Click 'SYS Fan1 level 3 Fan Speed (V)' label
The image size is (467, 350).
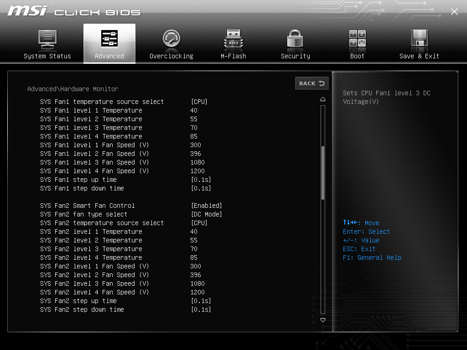[x=94, y=162]
